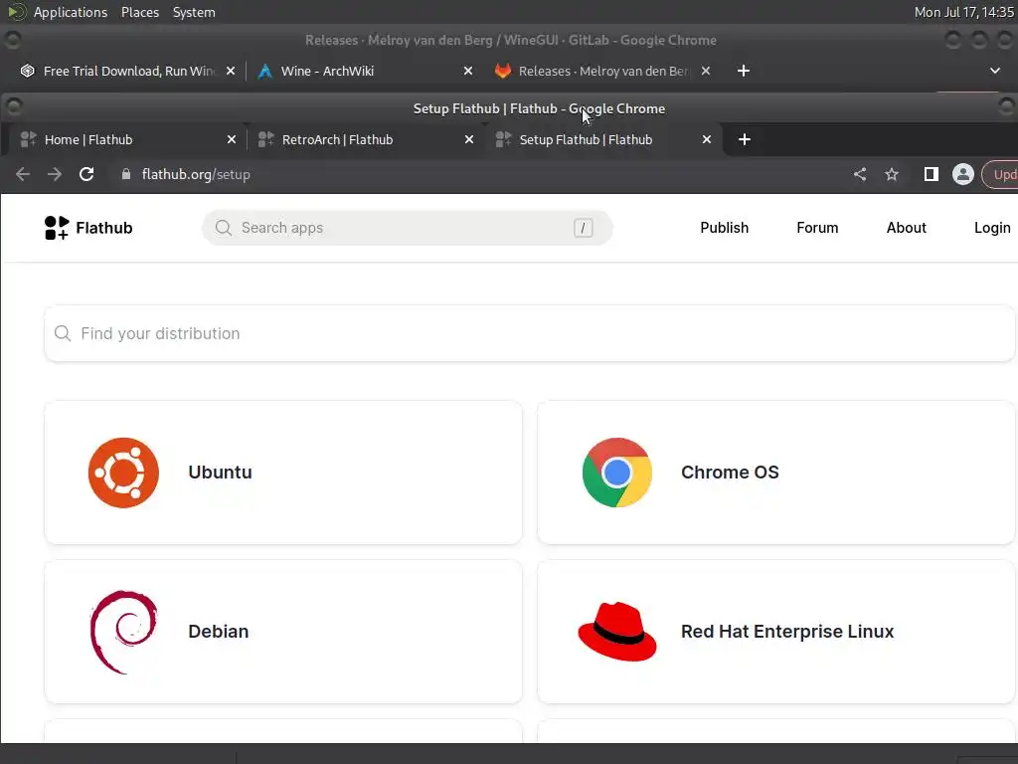The image size is (1018, 764).
Task: Click the Flathub wordmark text in header
Action: tap(103, 228)
